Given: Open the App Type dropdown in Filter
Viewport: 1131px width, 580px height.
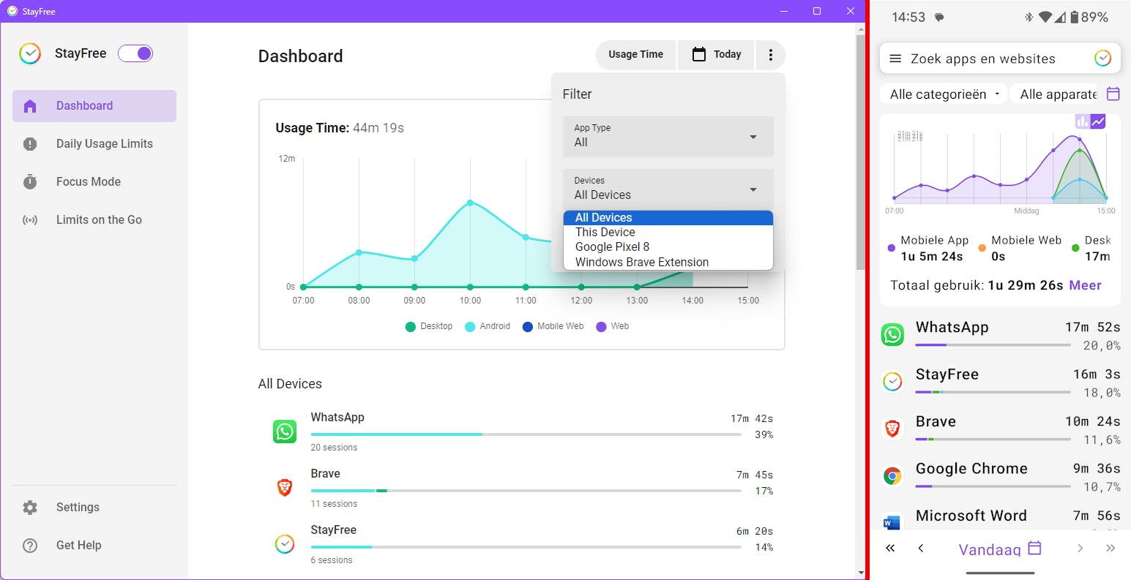Looking at the screenshot, I should pyautogui.click(x=668, y=137).
